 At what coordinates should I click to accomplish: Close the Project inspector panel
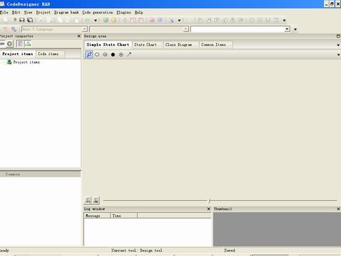tap(79, 36)
